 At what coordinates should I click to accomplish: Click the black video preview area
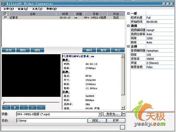click(x=31, y=75)
